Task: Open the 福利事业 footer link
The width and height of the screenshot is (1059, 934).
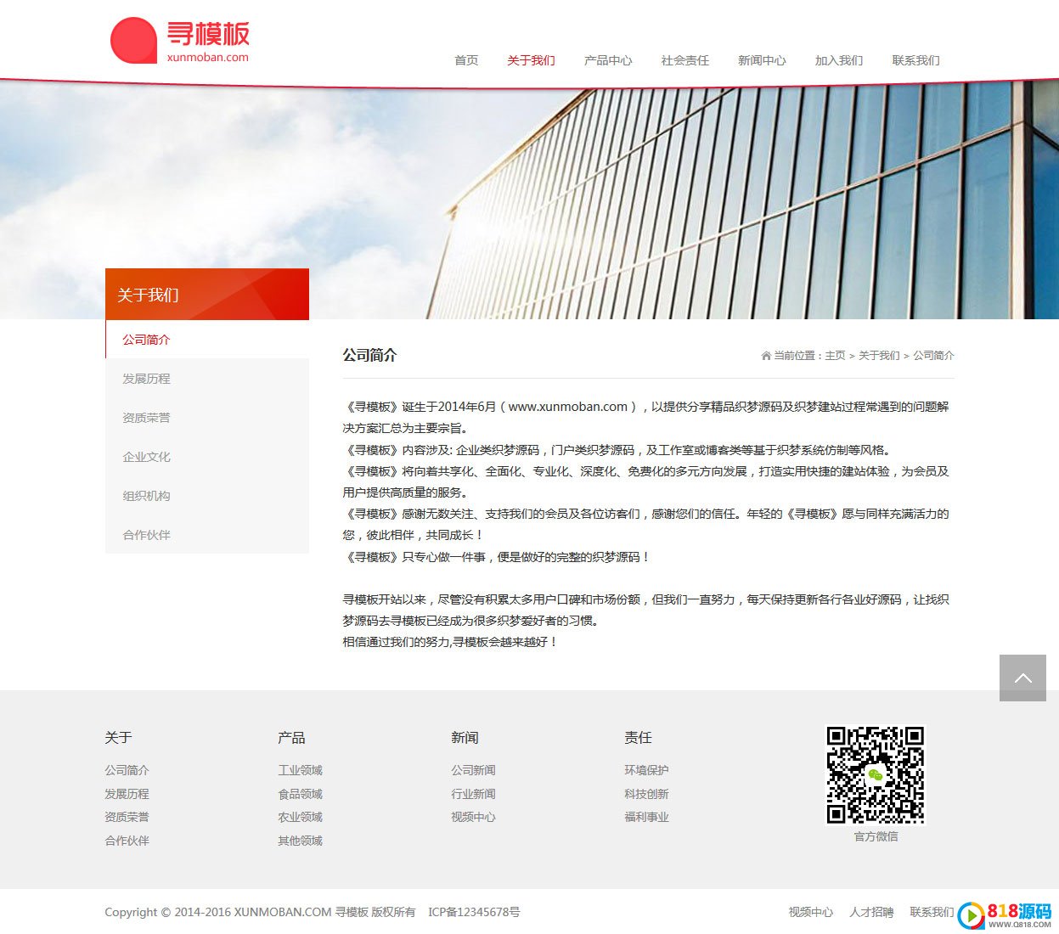Action: click(x=647, y=817)
